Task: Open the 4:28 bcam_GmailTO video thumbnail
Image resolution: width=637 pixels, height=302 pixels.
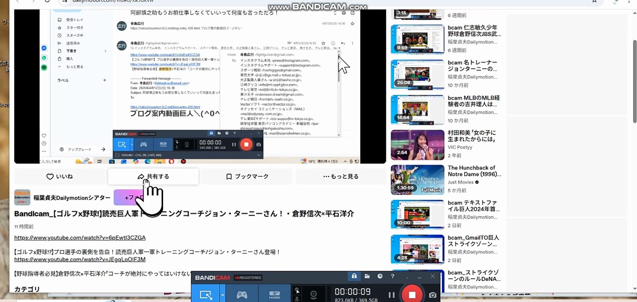Action: click(x=418, y=250)
